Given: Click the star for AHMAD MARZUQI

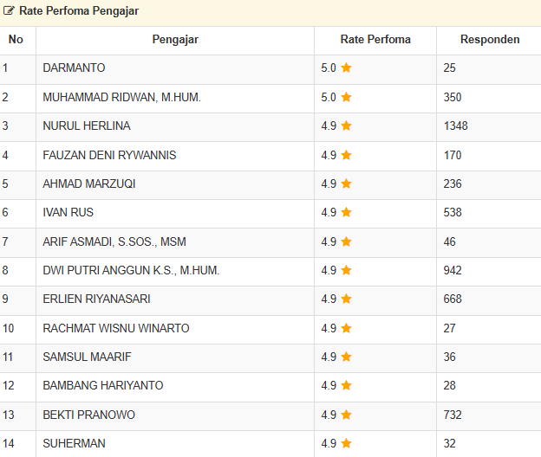Looking at the screenshot, I should [346, 184].
